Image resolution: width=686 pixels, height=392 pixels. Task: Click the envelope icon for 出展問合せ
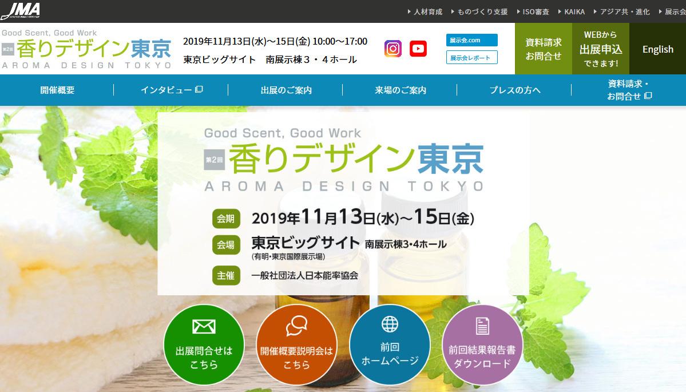pos(204,326)
